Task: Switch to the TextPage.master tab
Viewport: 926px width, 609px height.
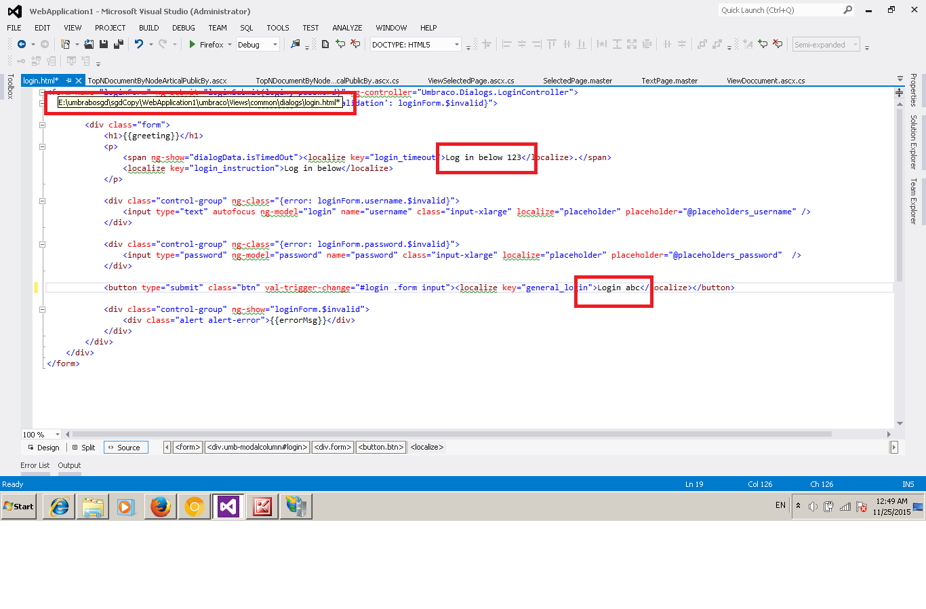Action: pyautogui.click(x=669, y=81)
